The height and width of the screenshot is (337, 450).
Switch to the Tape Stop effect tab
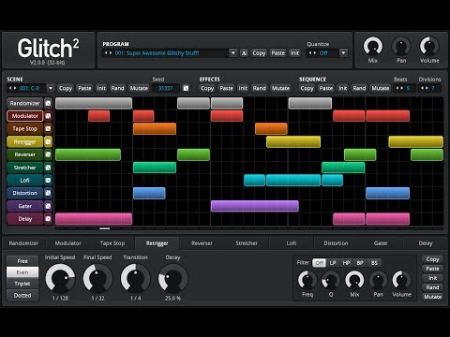pyautogui.click(x=112, y=243)
